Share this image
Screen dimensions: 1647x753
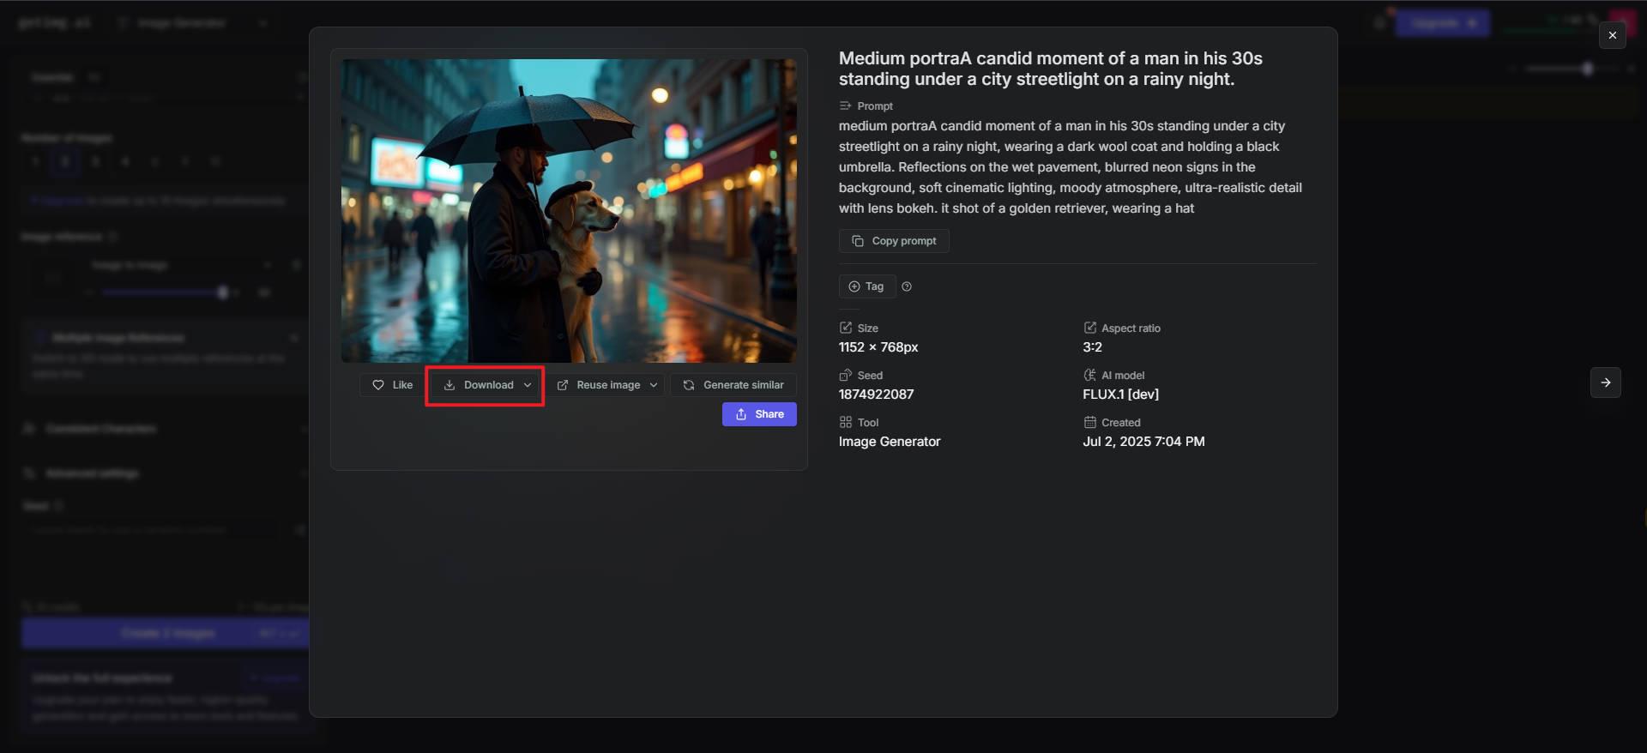(759, 414)
